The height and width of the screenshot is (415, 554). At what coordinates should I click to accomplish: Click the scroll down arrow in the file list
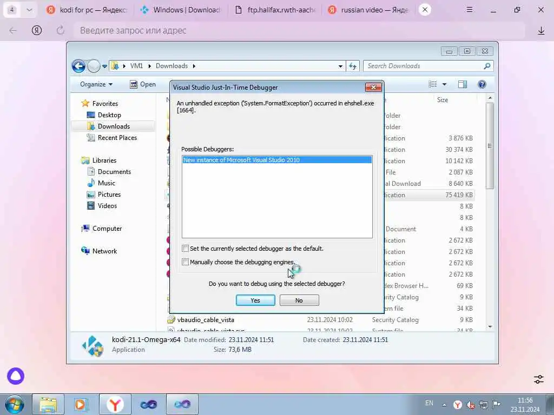click(490, 327)
